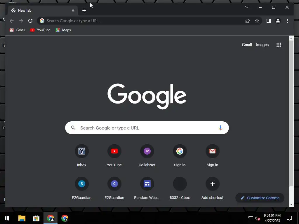Open the YouTube bookmark in bookmarks bar
Screen dimensions: 299x224
pos(40,30)
